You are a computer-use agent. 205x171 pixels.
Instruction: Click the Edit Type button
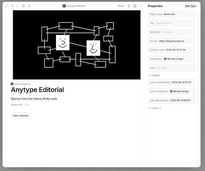pos(190,6)
